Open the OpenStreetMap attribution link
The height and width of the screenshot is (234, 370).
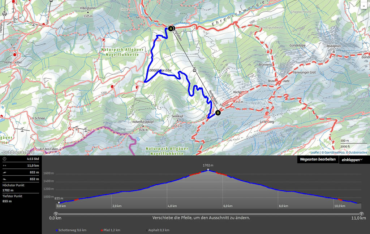click(334, 153)
